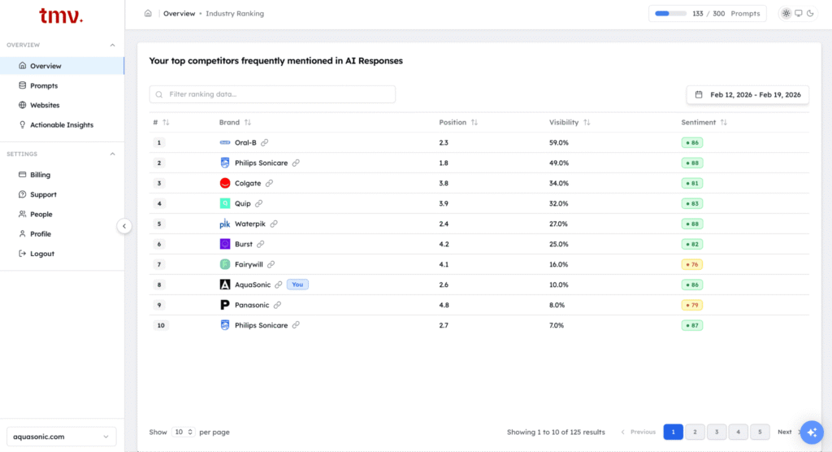Click the AquaSonic brand logo

tap(225, 285)
